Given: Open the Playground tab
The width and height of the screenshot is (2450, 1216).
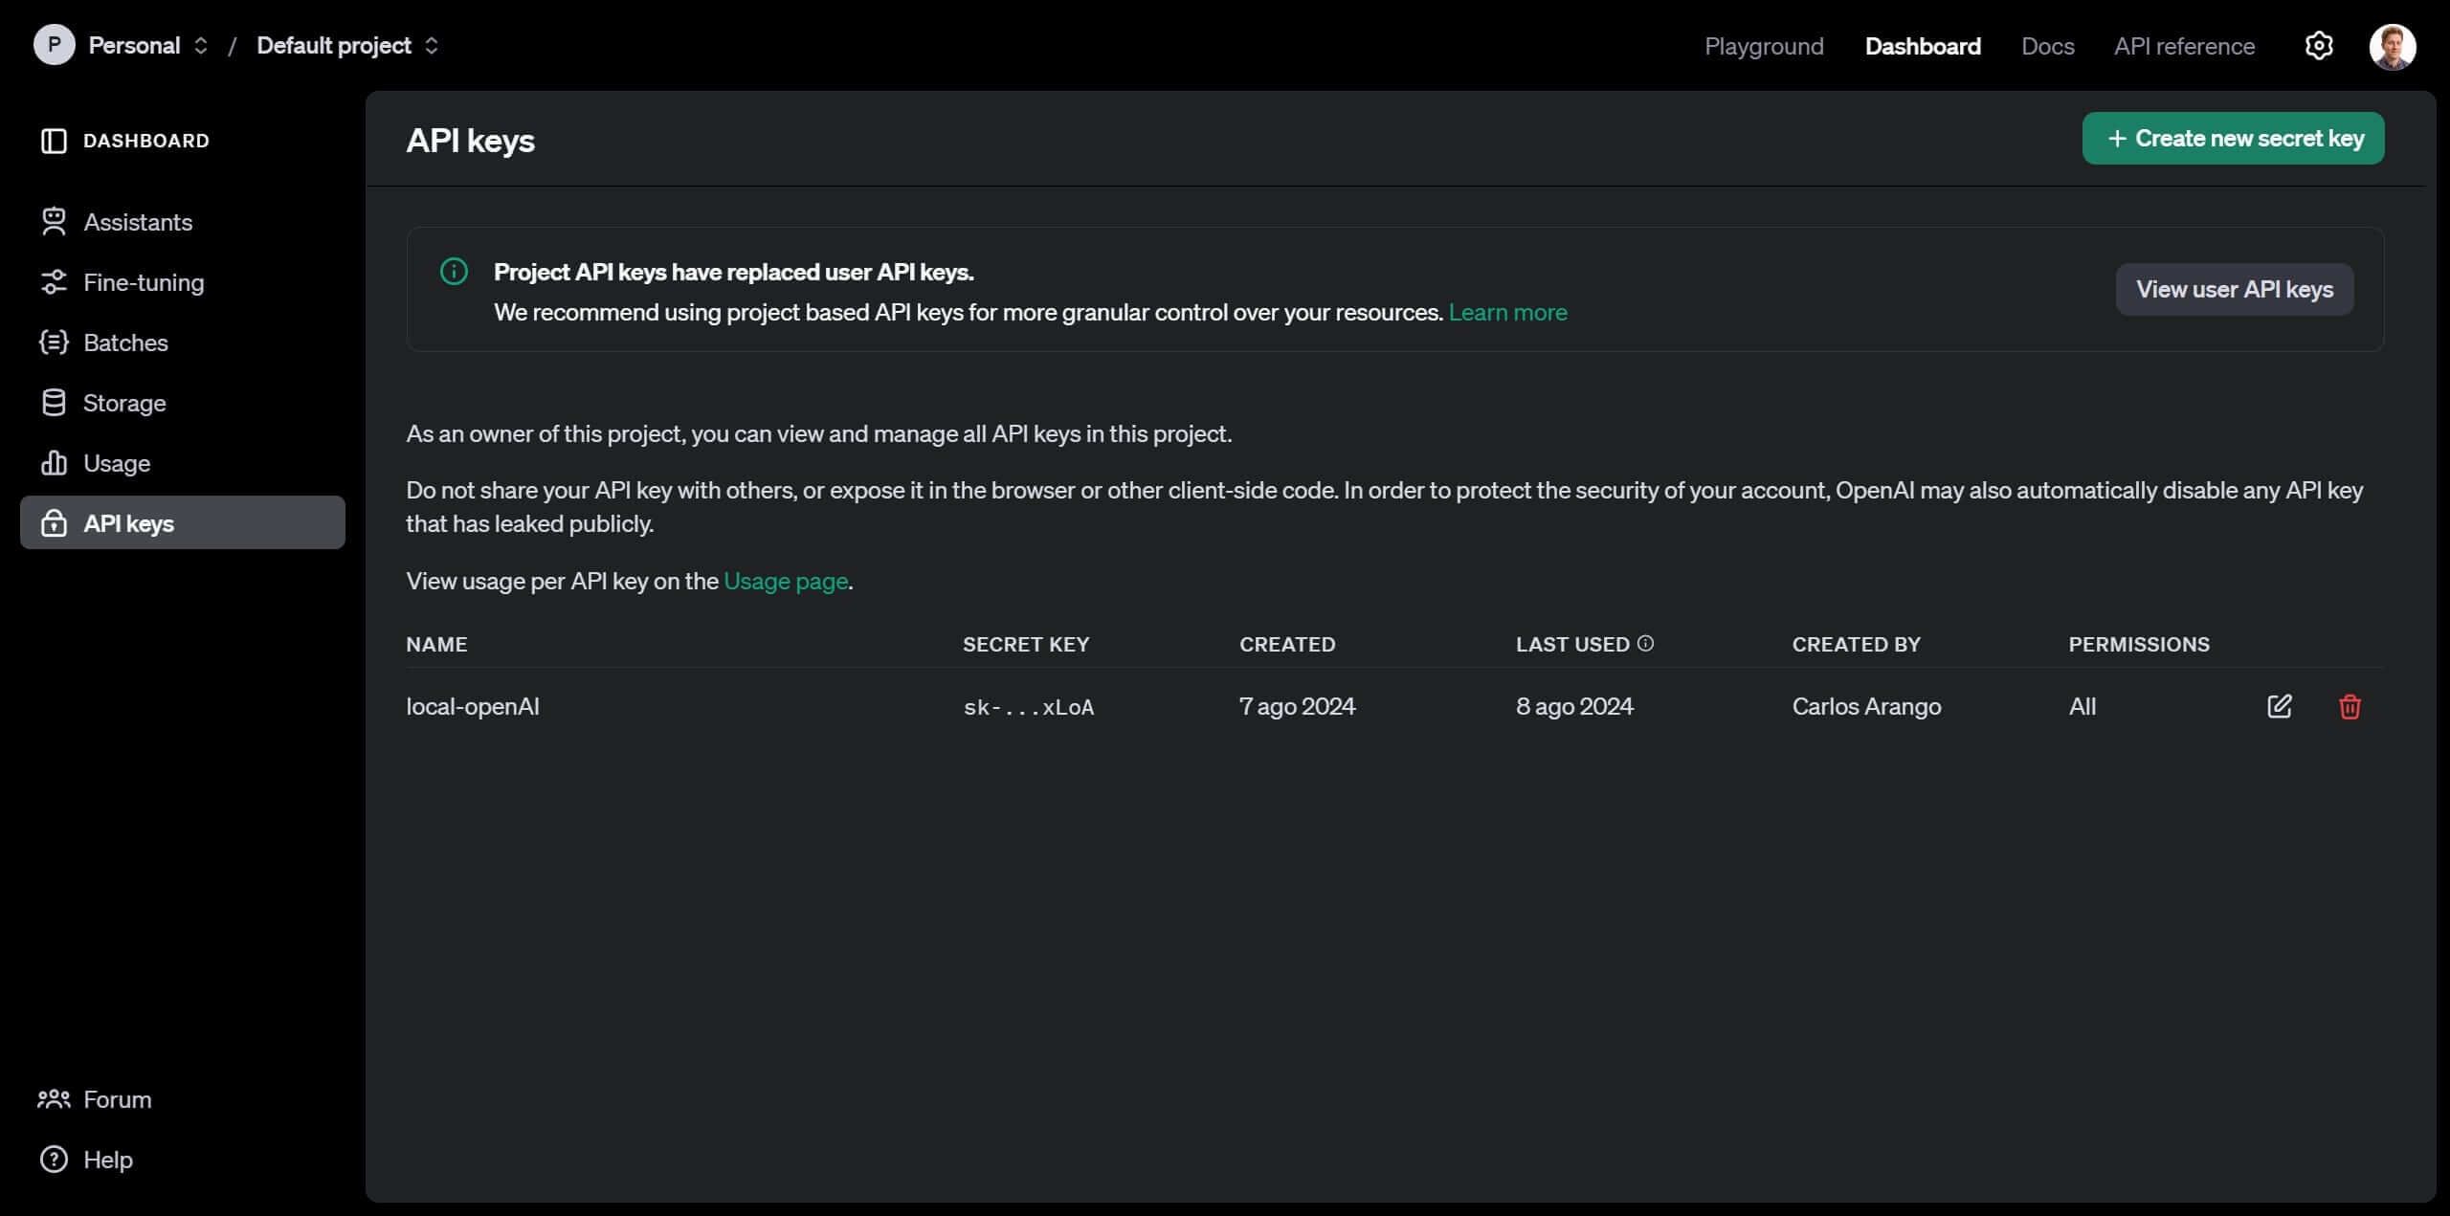Looking at the screenshot, I should click(1763, 44).
